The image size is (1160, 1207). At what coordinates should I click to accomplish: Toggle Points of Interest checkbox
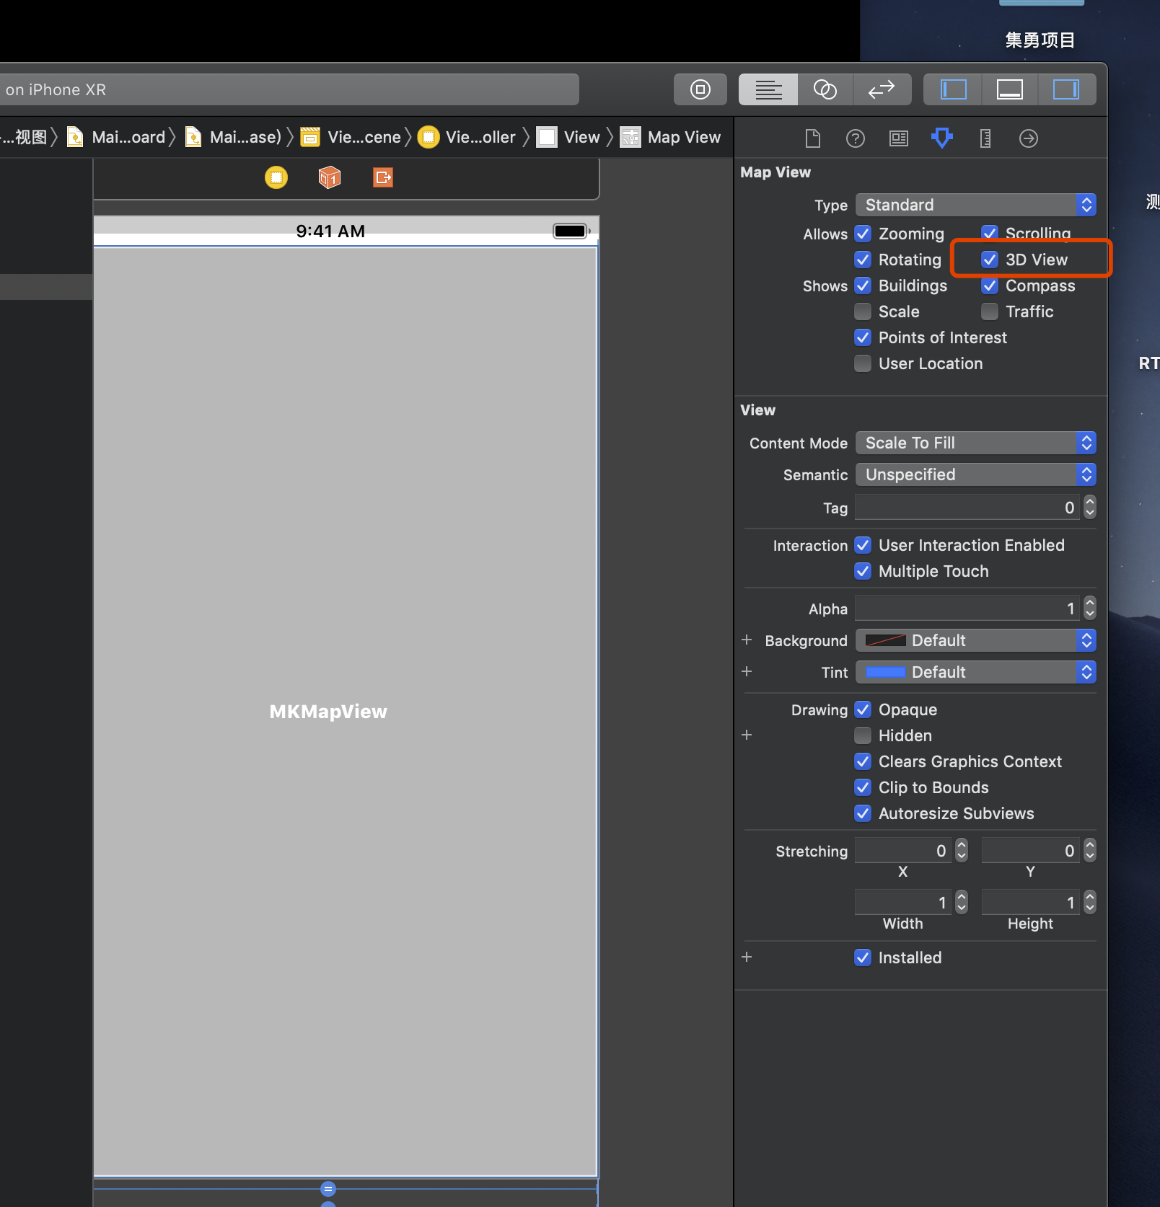coord(863,337)
